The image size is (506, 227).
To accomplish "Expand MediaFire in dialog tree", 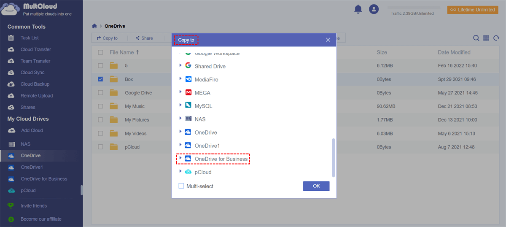I will 180,78.
